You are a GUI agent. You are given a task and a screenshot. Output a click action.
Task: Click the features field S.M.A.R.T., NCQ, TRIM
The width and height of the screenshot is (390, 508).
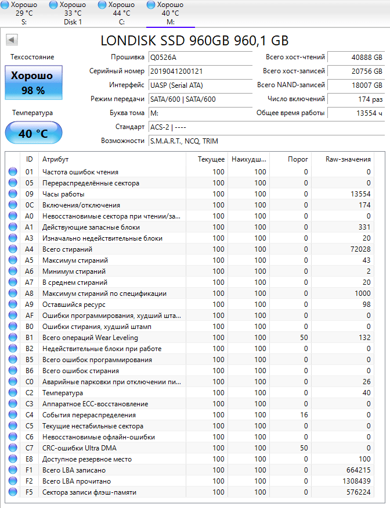[266, 141]
